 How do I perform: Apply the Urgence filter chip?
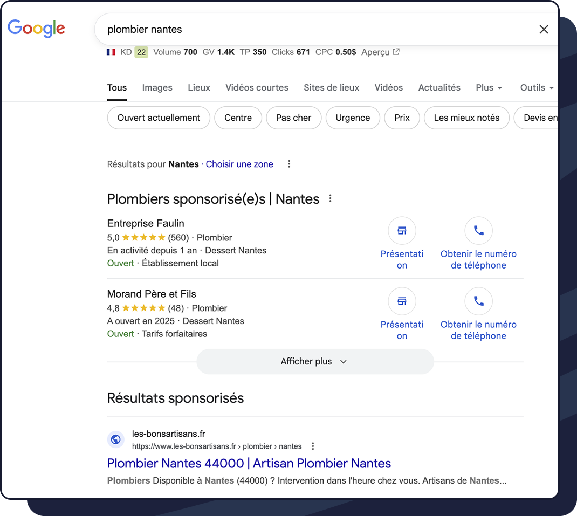point(353,118)
